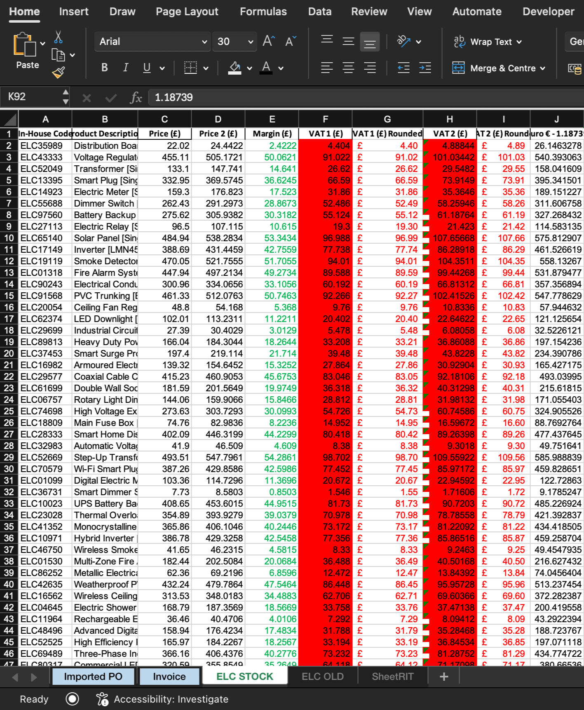Click the Fill Colour paint bucket swatch
Screen dimensions: 584x710
(x=235, y=68)
